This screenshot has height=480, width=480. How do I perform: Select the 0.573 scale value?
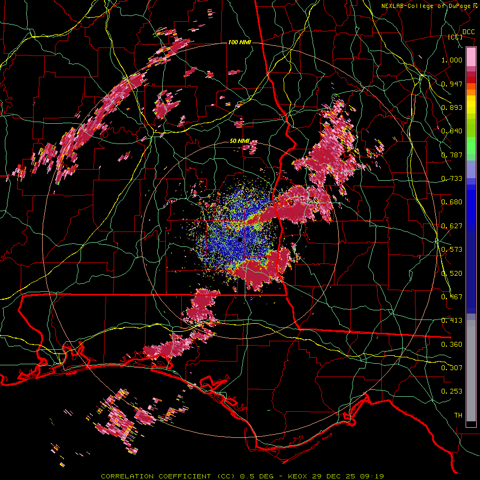tap(452, 250)
